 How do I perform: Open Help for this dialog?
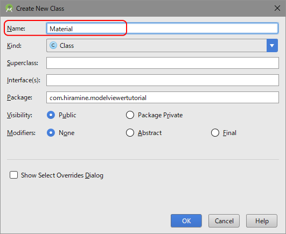262,221
